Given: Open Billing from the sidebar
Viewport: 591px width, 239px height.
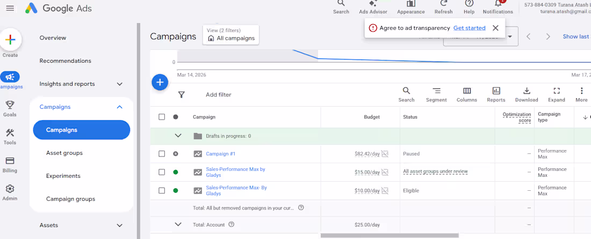Looking at the screenshot, I should [x=10, y=165].
